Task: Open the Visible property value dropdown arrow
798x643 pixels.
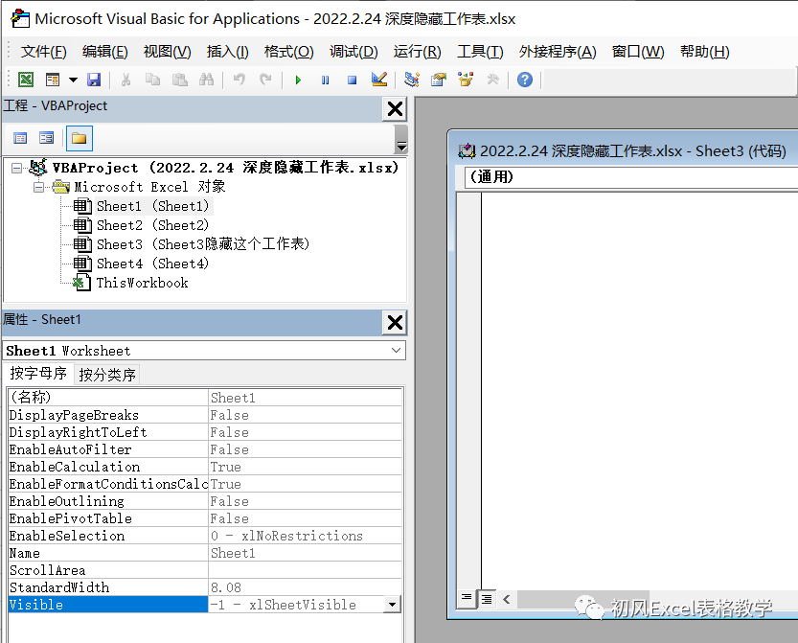Action: (392, 605)
